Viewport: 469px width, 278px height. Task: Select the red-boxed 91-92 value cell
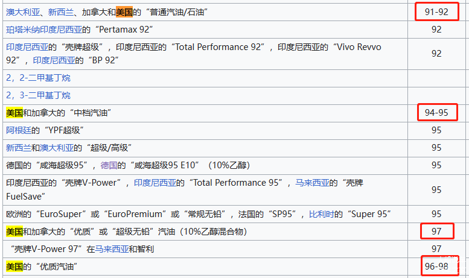point(436,11)
